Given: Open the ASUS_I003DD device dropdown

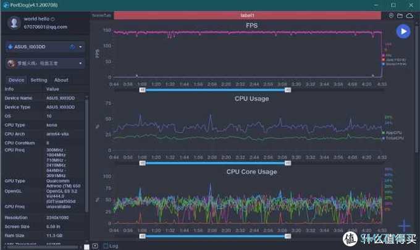Looking at the screenshot, I should (45, 47).
